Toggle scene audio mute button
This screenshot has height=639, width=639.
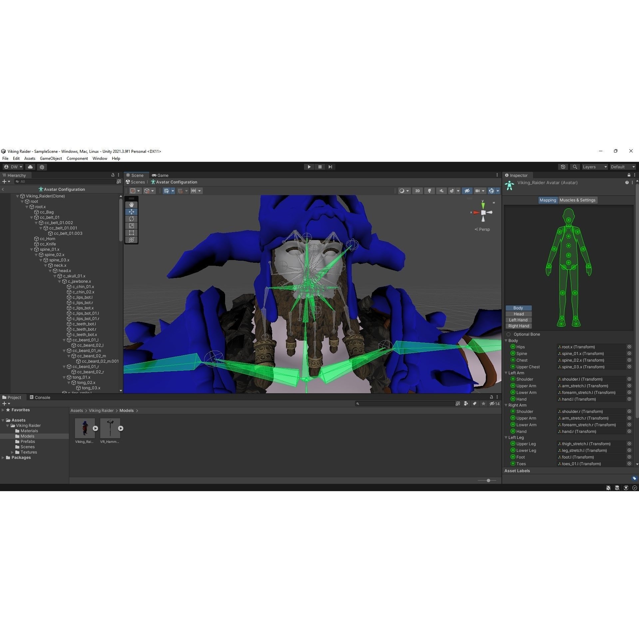coord(441,190)
